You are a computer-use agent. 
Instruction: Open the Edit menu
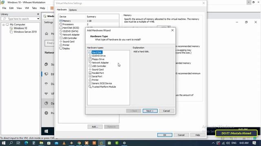click(x=11, y=8)
